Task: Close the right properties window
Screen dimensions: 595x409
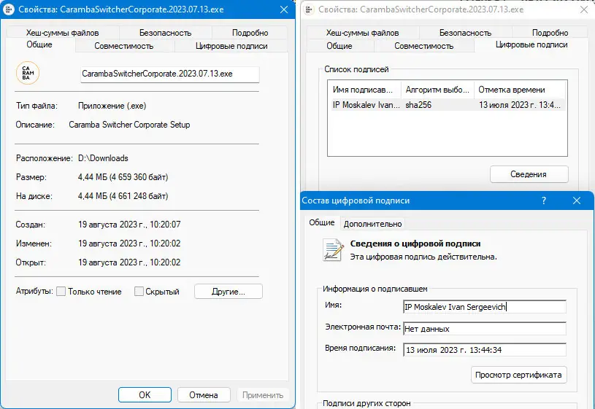Action: click(584, 9)
